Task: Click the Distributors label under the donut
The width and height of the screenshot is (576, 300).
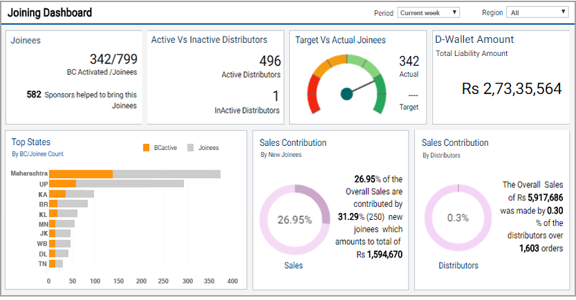Action: [x=458, y=265]
